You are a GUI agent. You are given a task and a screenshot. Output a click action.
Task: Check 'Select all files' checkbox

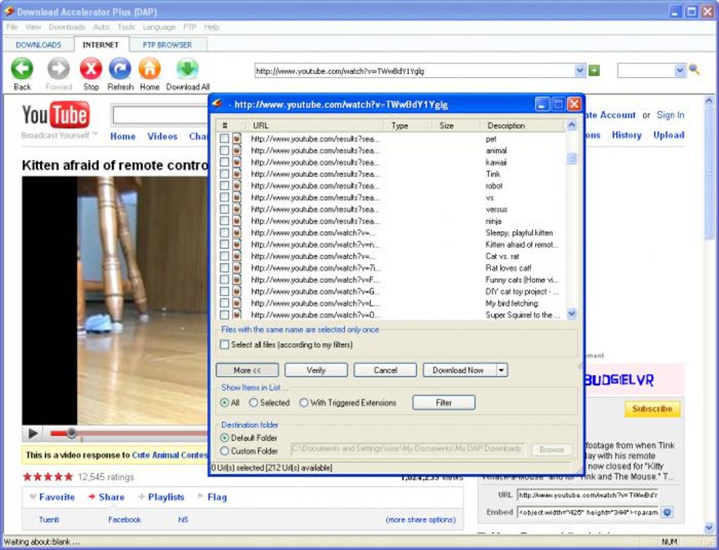(225, 345)
